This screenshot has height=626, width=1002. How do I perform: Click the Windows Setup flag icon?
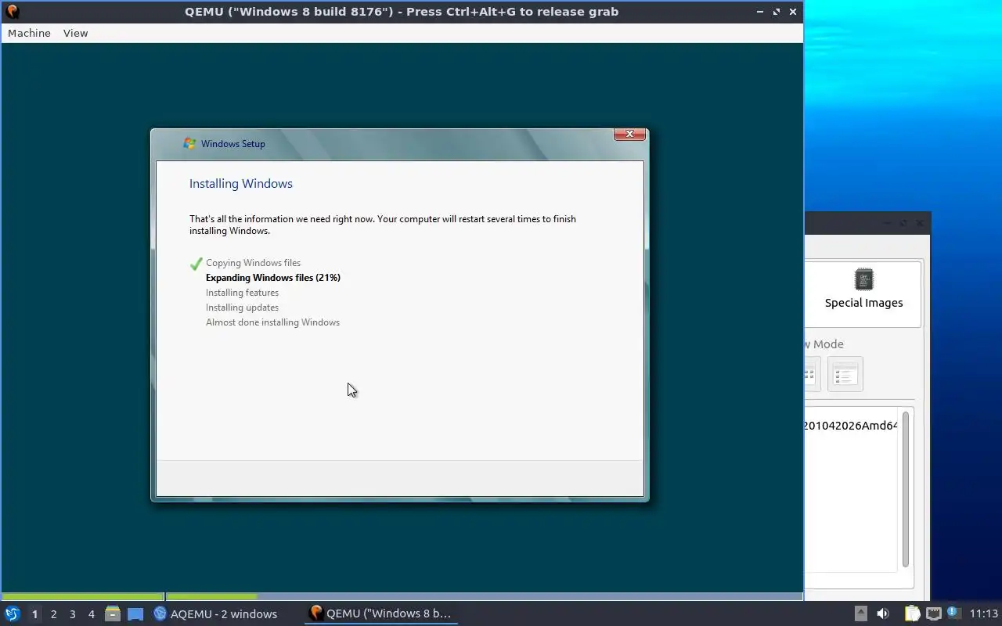click(189, 143)
